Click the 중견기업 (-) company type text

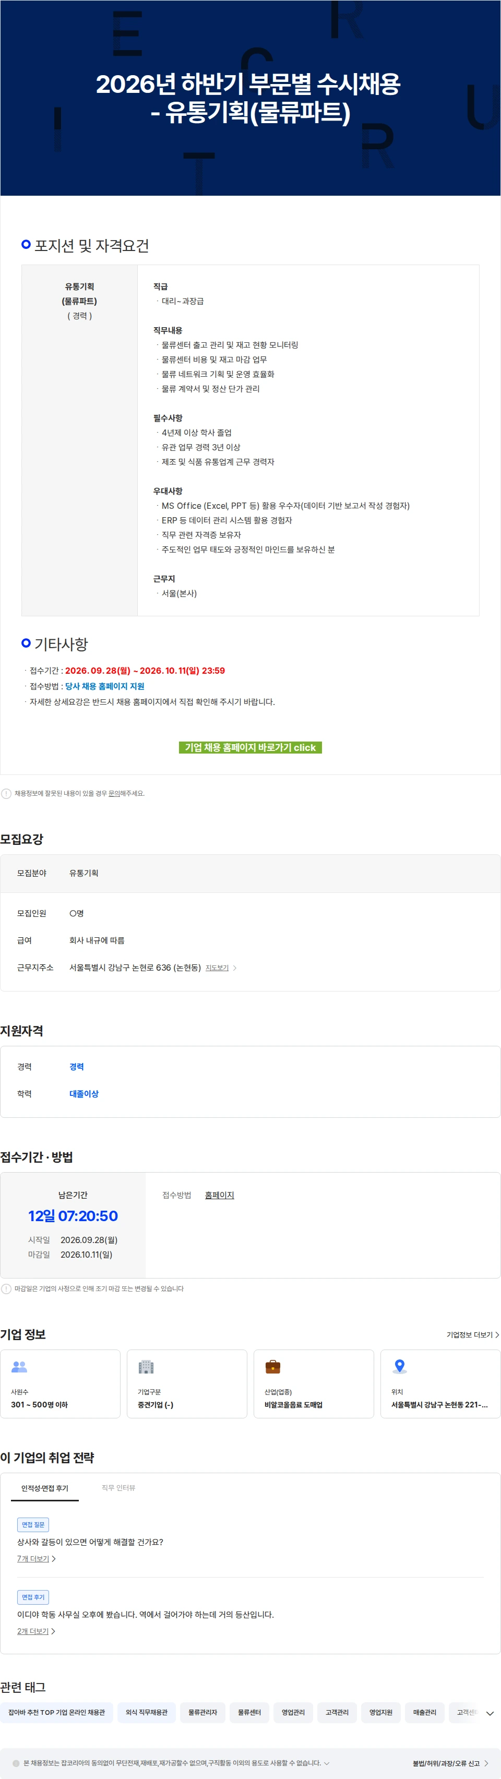click(156, 1405)
